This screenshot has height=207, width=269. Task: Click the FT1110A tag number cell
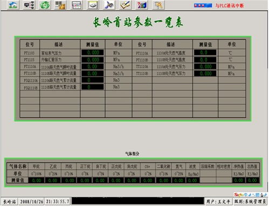[30, 67]
